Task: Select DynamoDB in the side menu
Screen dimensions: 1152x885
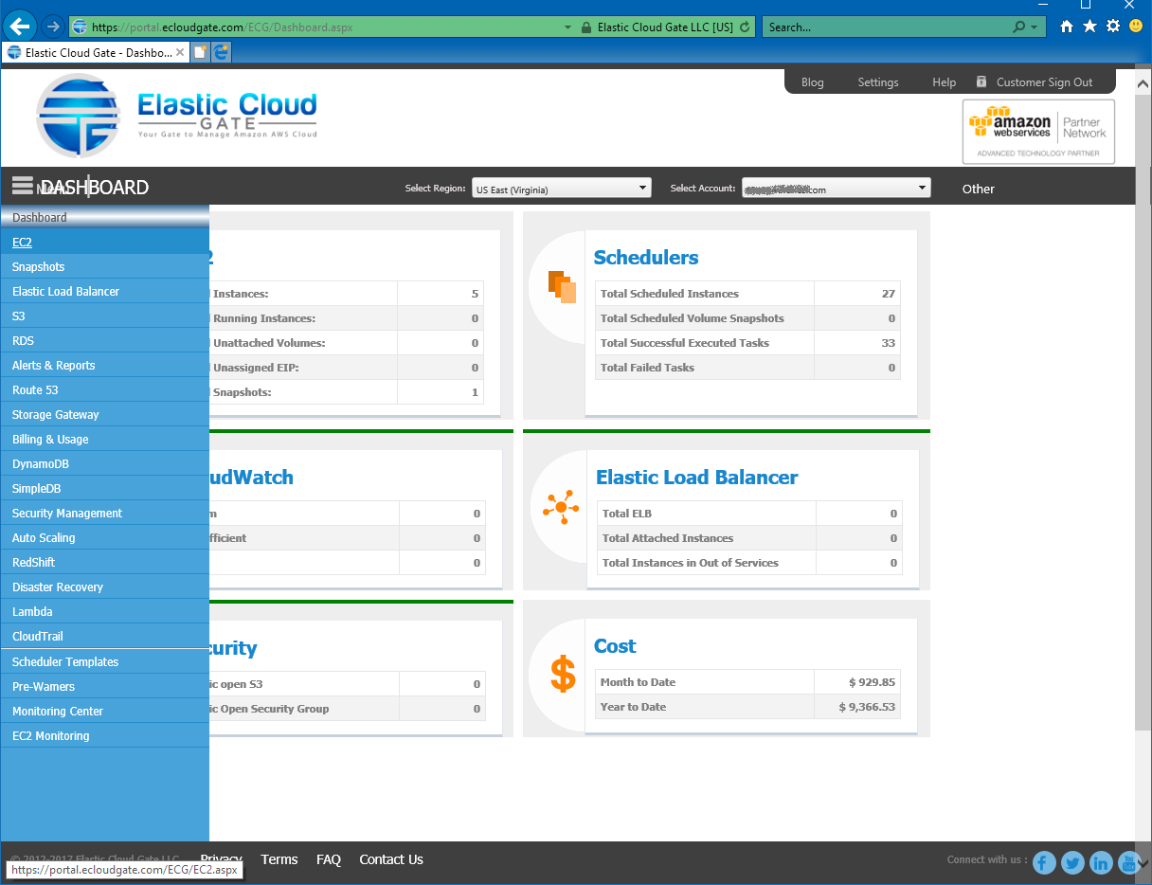Action: (104, 463)
